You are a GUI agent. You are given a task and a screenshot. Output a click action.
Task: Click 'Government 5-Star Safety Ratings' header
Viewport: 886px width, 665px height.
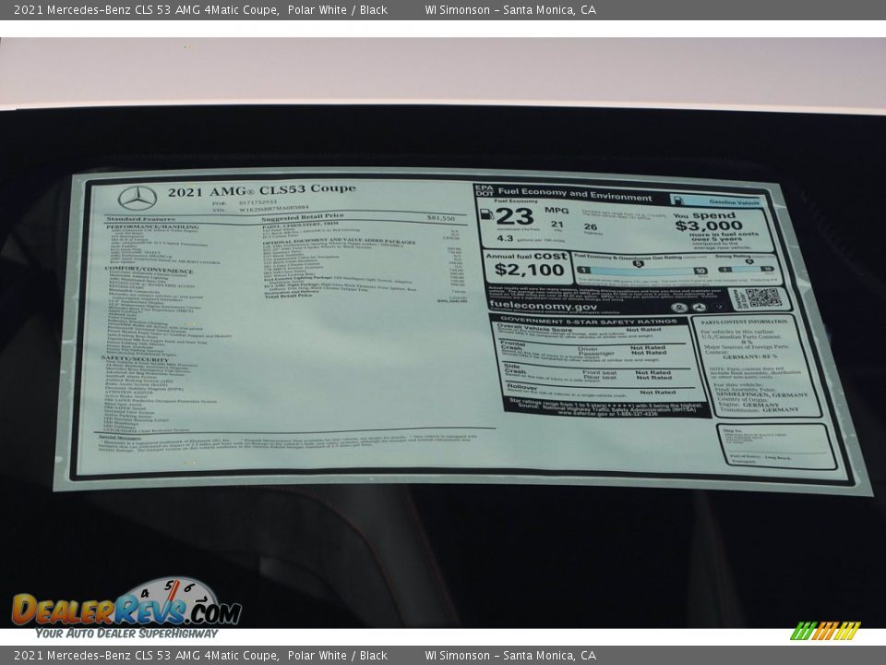[588, 320]
